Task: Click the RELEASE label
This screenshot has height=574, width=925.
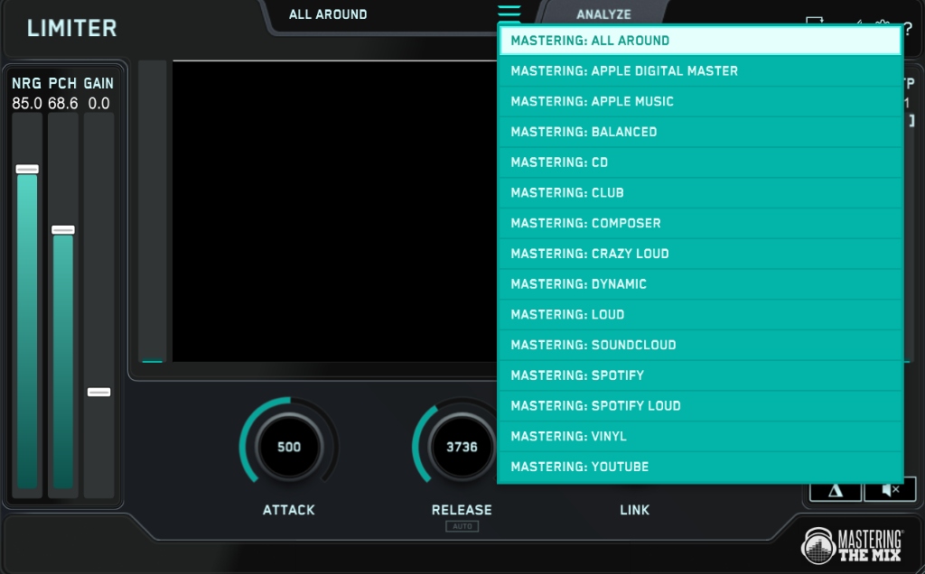Action: (462, 510)
